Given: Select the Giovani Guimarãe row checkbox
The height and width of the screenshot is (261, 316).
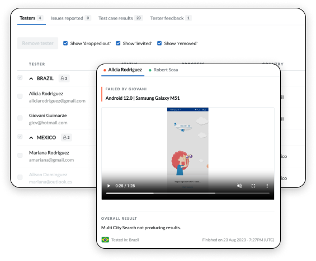Looking at the screenshot, I should (x=20, y=118).
